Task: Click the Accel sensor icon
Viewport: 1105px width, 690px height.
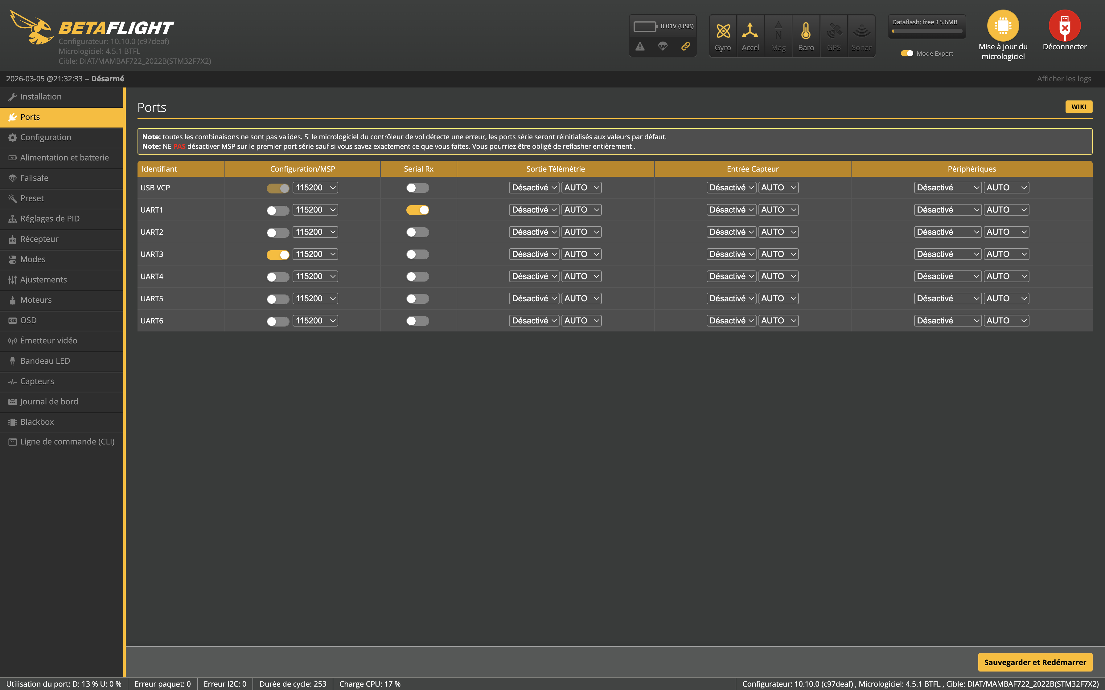Action: [x=750, y=31]
